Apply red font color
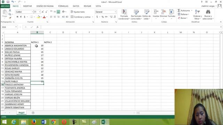The width and height of the screenshot is (223, 125). click(44, 17)
